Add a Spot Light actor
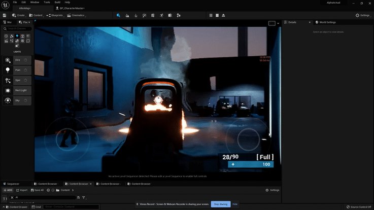Image resolution: width=374 pixels, height=210 pixels. coord(17,80)
